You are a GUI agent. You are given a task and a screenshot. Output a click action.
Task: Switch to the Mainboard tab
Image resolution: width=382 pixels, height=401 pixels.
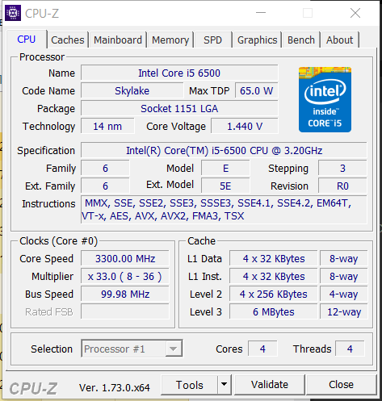[118, 40]
